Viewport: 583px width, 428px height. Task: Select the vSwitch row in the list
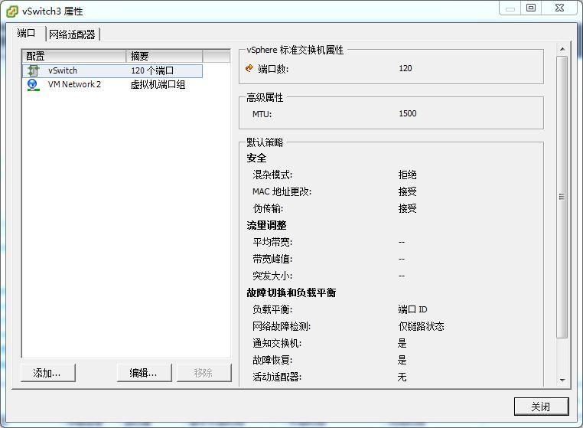[112, 70]
